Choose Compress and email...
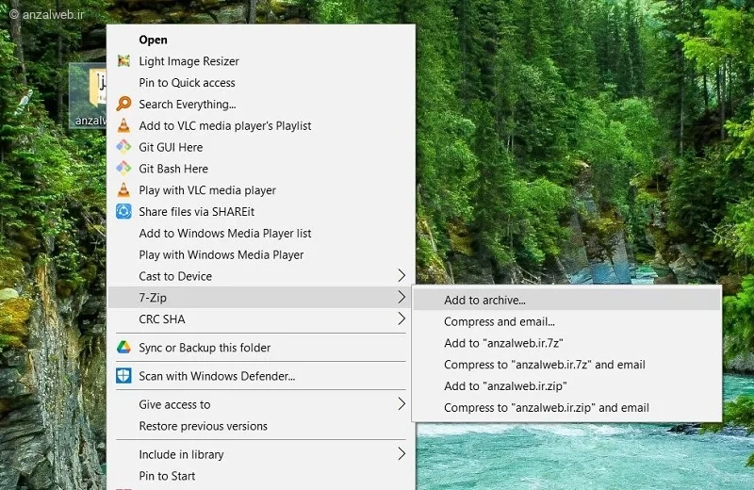The height and width of the screenshot is (490, 754). (567, 321)
